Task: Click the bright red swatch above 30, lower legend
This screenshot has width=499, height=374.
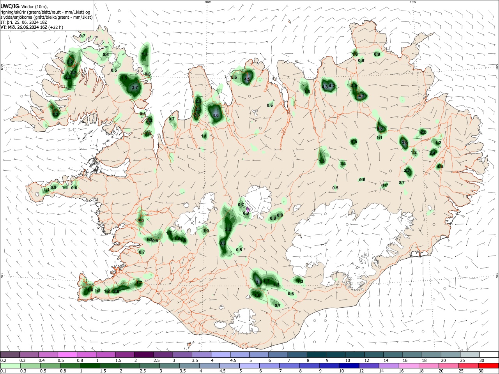Action: (489, 366)
